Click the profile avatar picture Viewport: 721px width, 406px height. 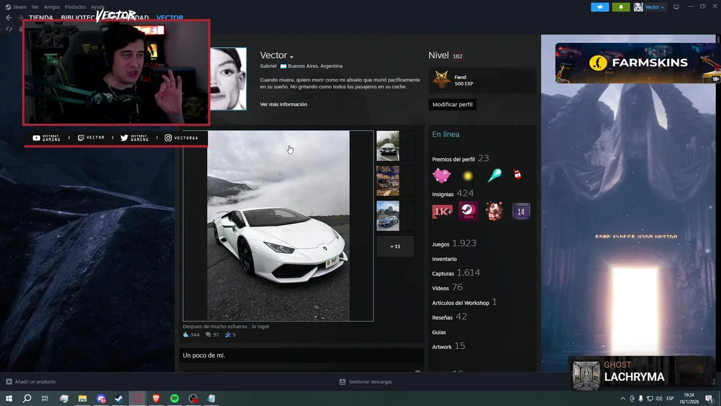pyautogui.click(x=228, y=79)
